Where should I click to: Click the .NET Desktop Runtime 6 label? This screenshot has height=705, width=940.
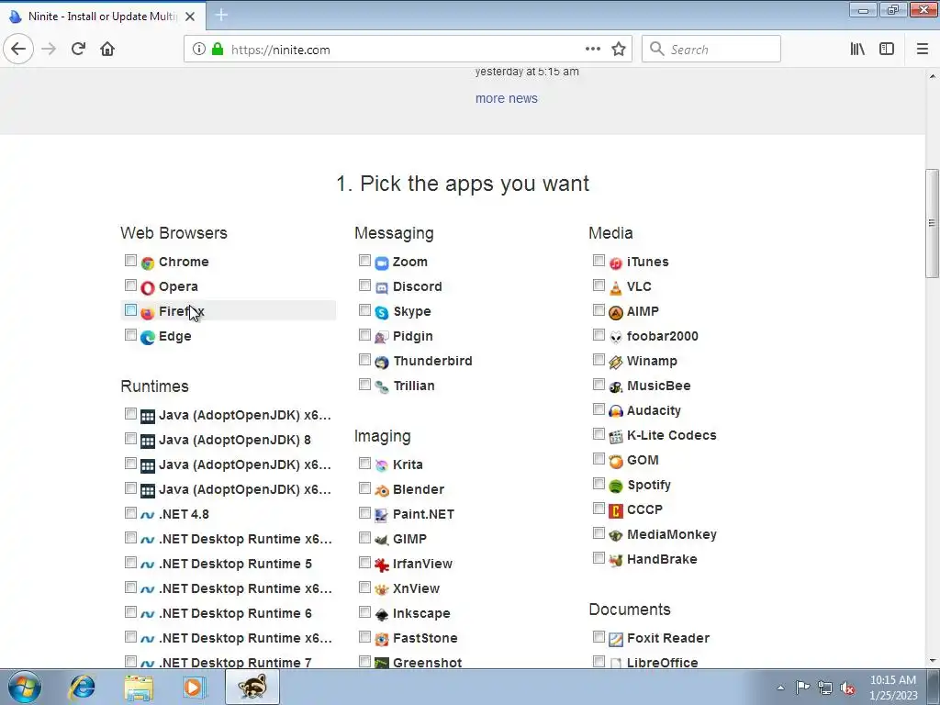(x=236, y=613)
